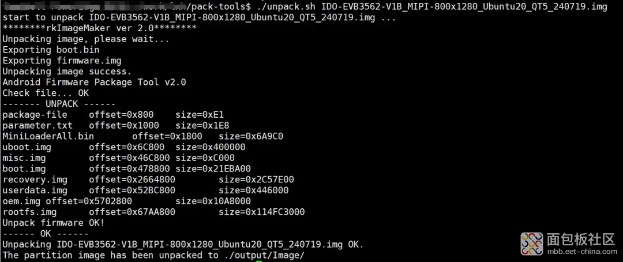Click the ./output/Image/ path text
The image size is (623, 262).
point(261,255)
